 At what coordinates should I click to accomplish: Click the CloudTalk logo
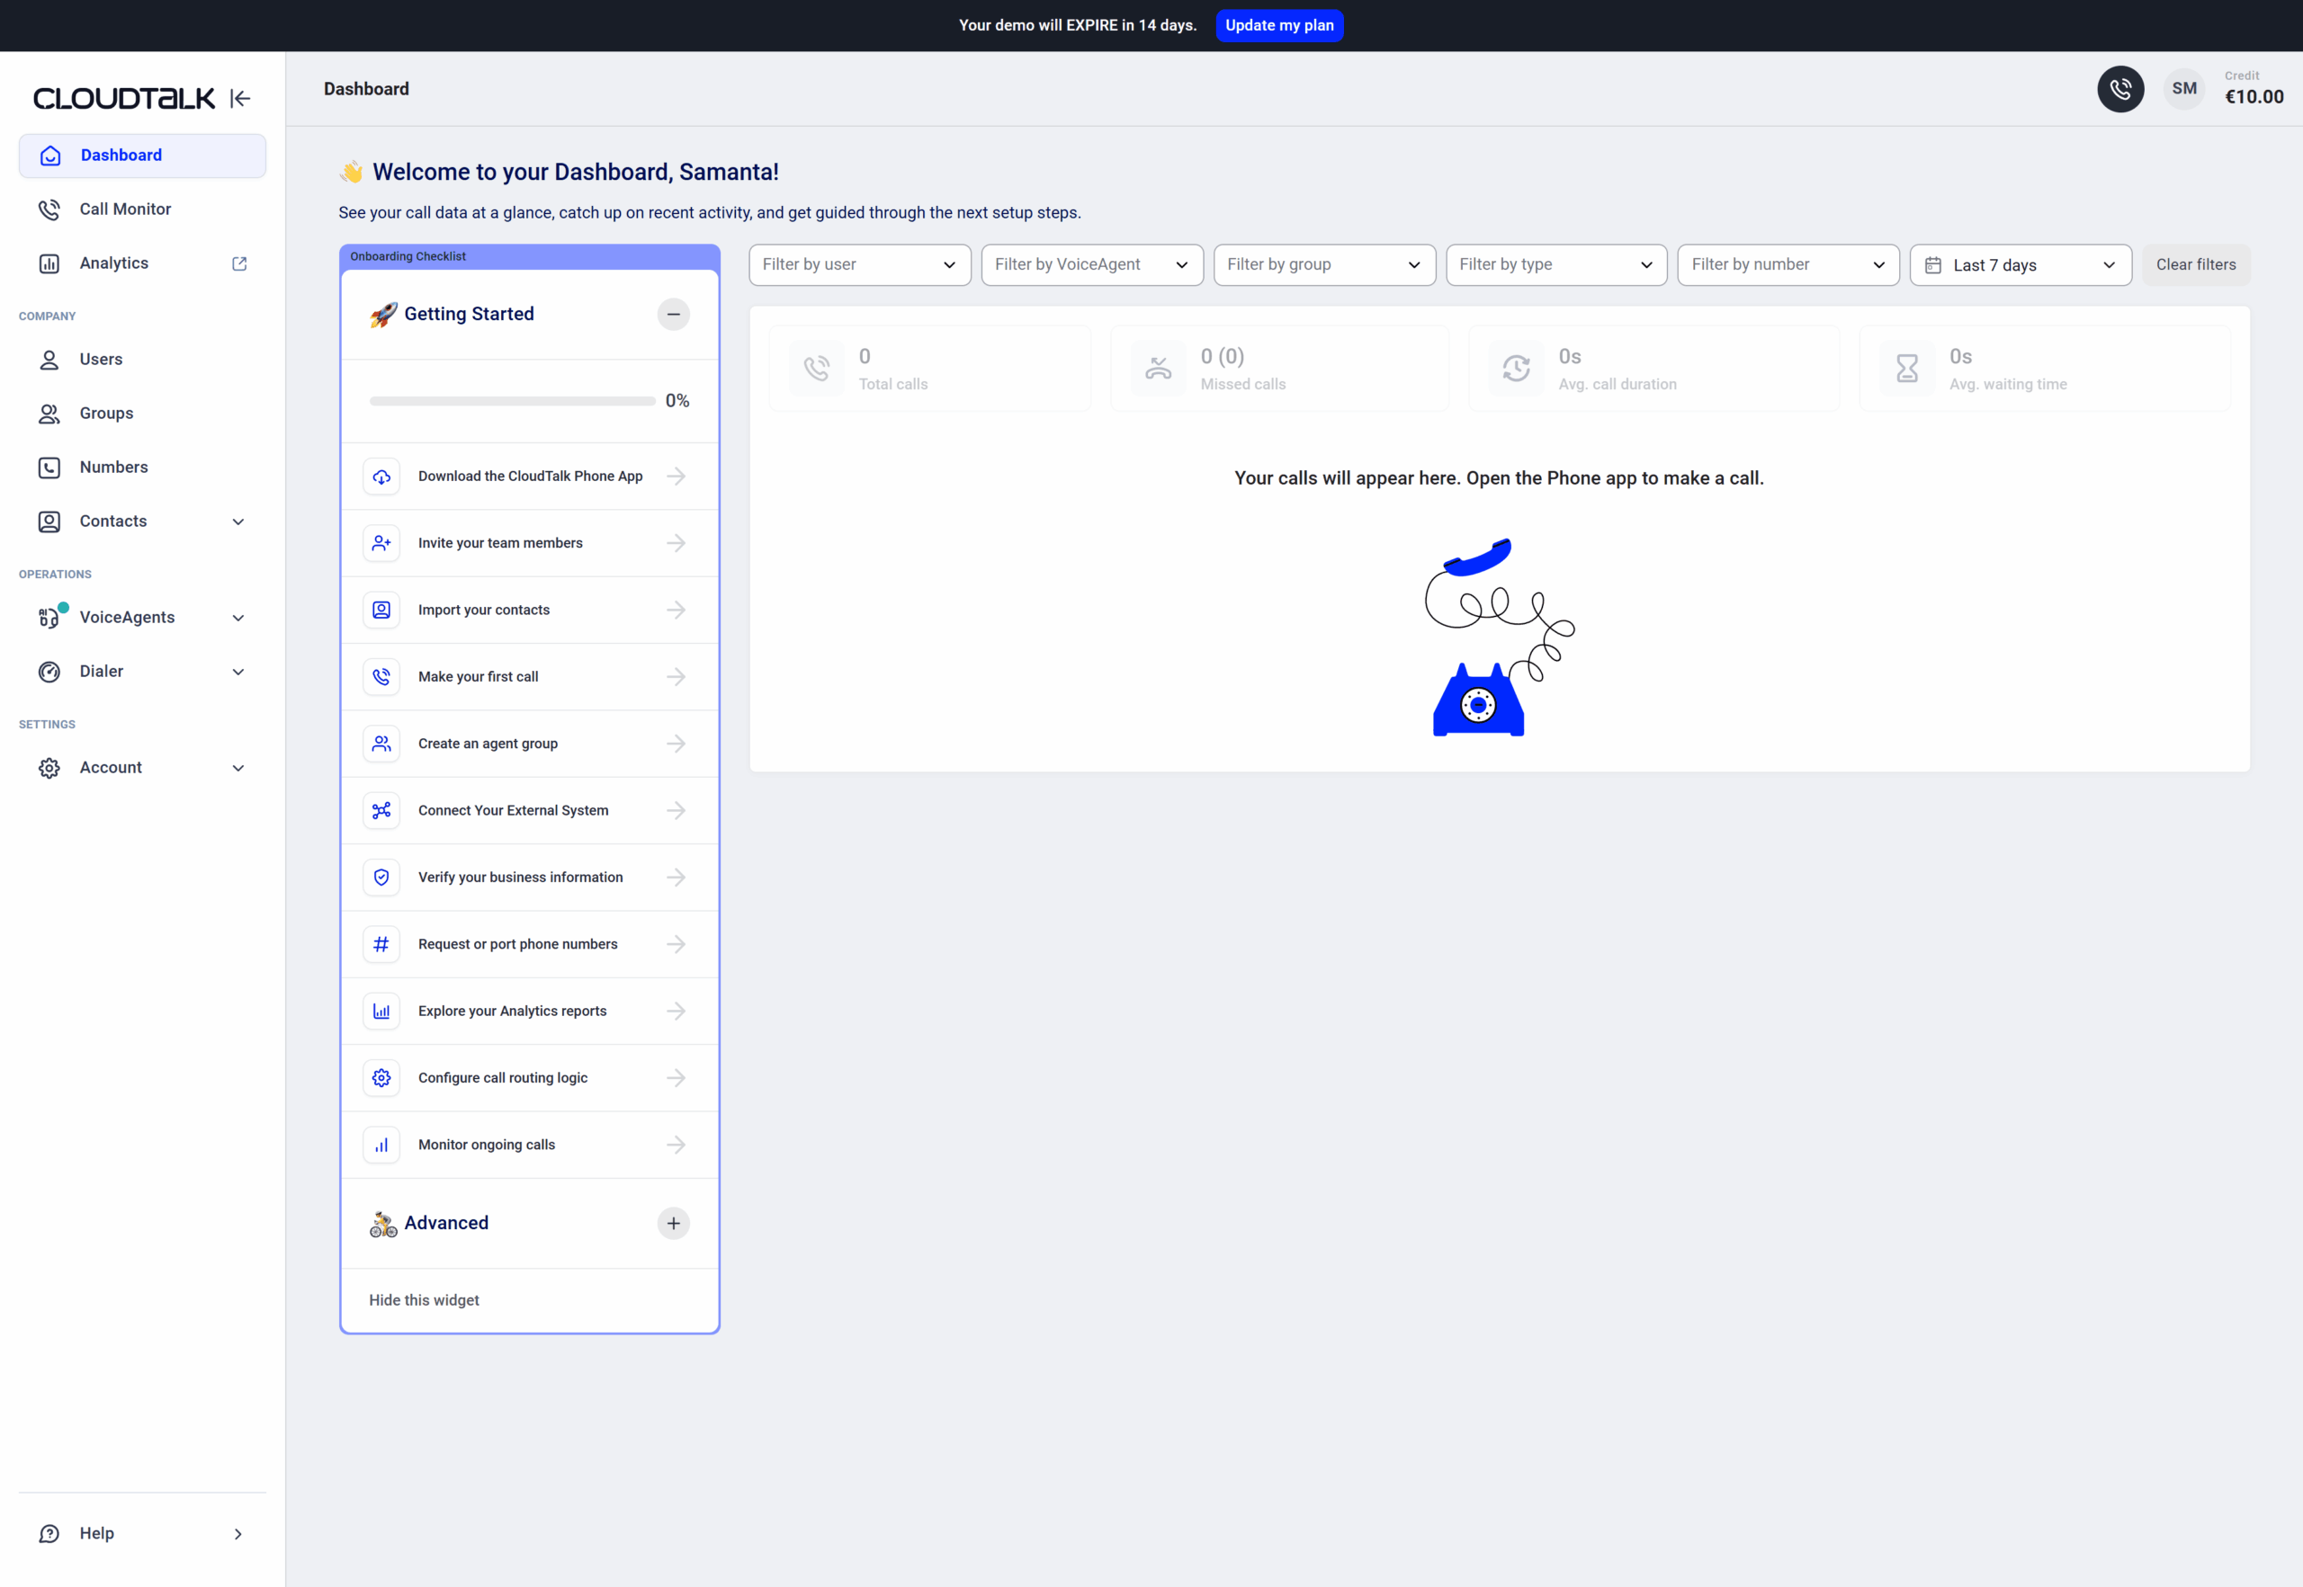[124, 98]
